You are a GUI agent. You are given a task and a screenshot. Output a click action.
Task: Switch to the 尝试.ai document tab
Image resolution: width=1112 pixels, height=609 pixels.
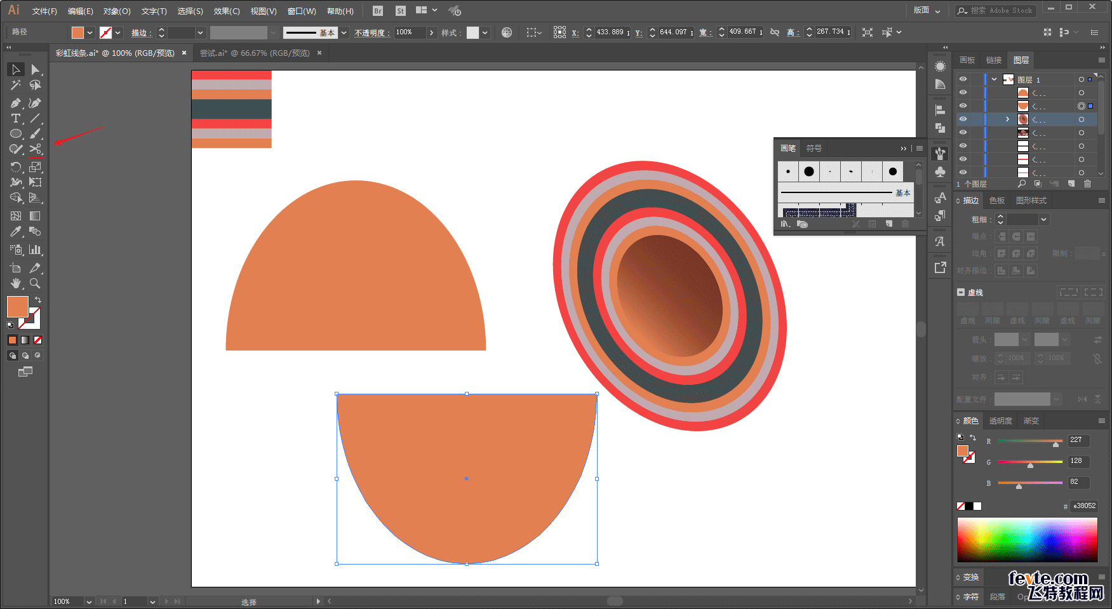point(255,53)
